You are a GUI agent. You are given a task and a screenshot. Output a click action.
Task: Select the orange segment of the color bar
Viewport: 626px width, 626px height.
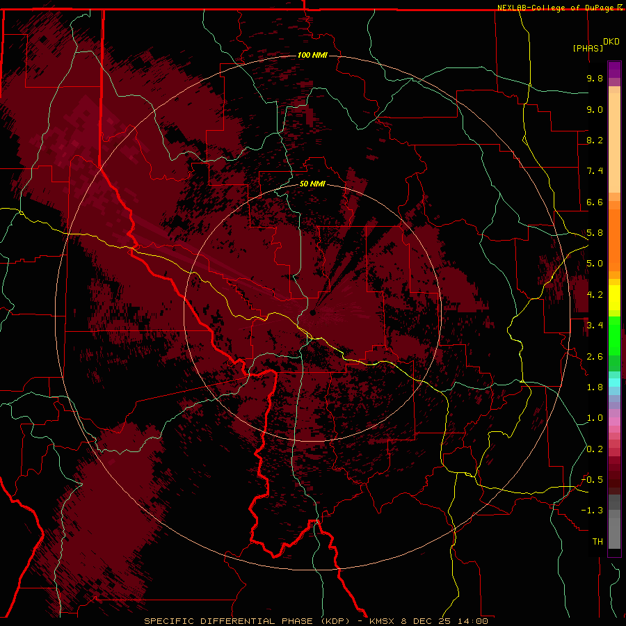coord(614,240)
